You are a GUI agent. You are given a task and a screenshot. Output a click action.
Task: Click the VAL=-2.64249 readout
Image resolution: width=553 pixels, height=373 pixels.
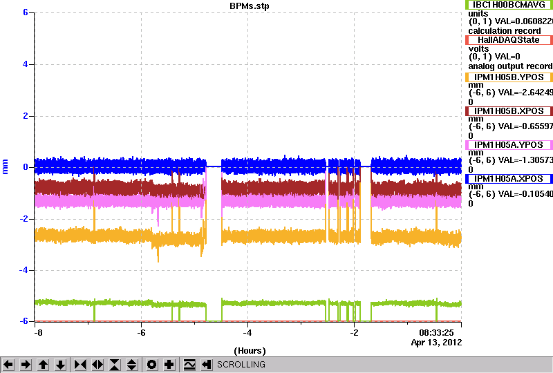point(524,93)
